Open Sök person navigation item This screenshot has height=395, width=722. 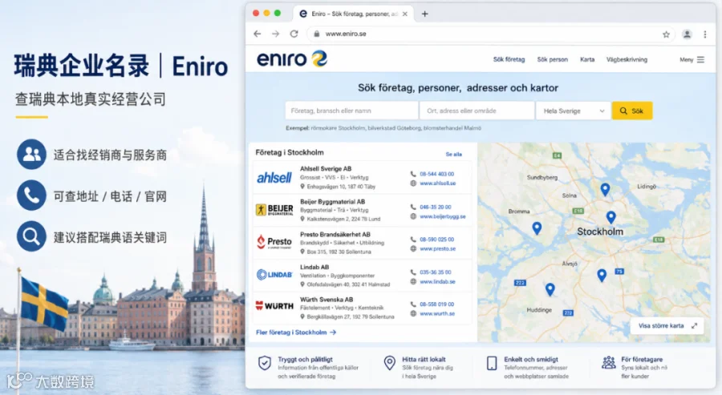click(552, 59)
